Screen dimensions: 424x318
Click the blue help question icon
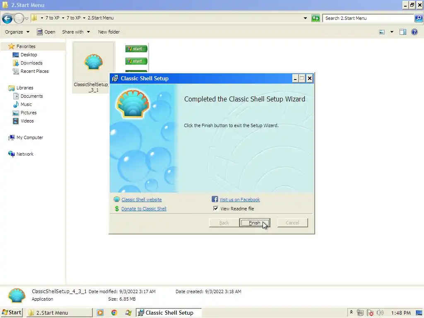point(414,32)
